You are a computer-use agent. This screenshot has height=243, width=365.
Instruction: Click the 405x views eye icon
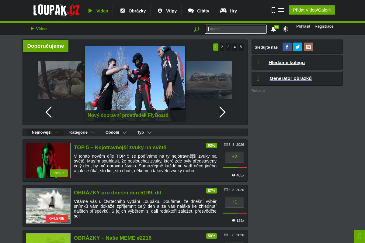234,175
